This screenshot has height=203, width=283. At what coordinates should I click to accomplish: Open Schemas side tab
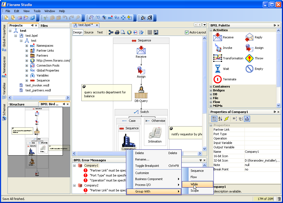(x=4, y=112)
